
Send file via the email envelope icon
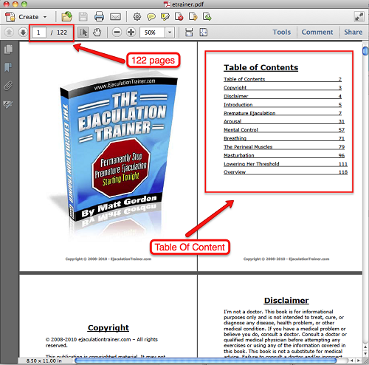[115, 17]
